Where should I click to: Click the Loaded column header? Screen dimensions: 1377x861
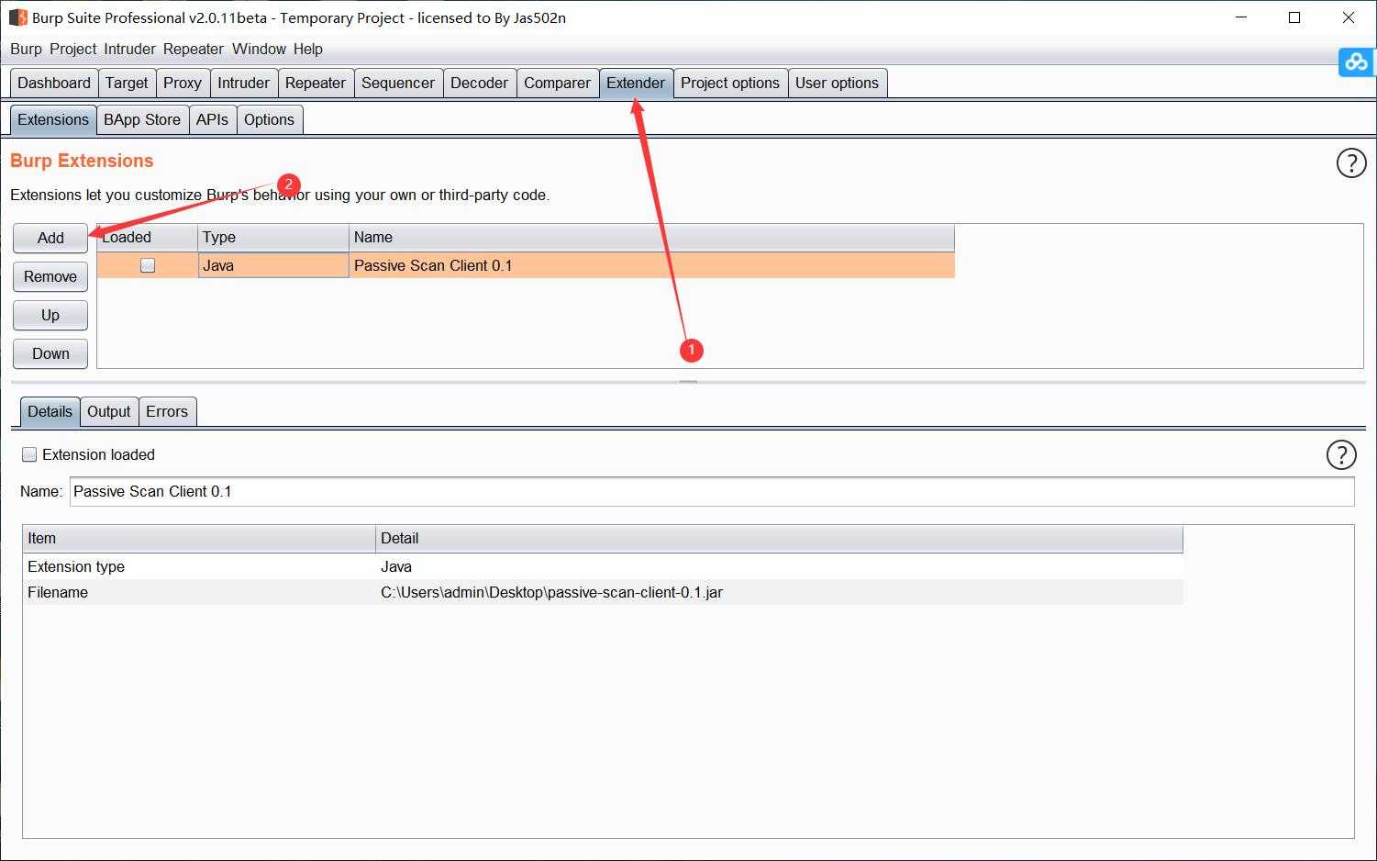click(147, 237)
